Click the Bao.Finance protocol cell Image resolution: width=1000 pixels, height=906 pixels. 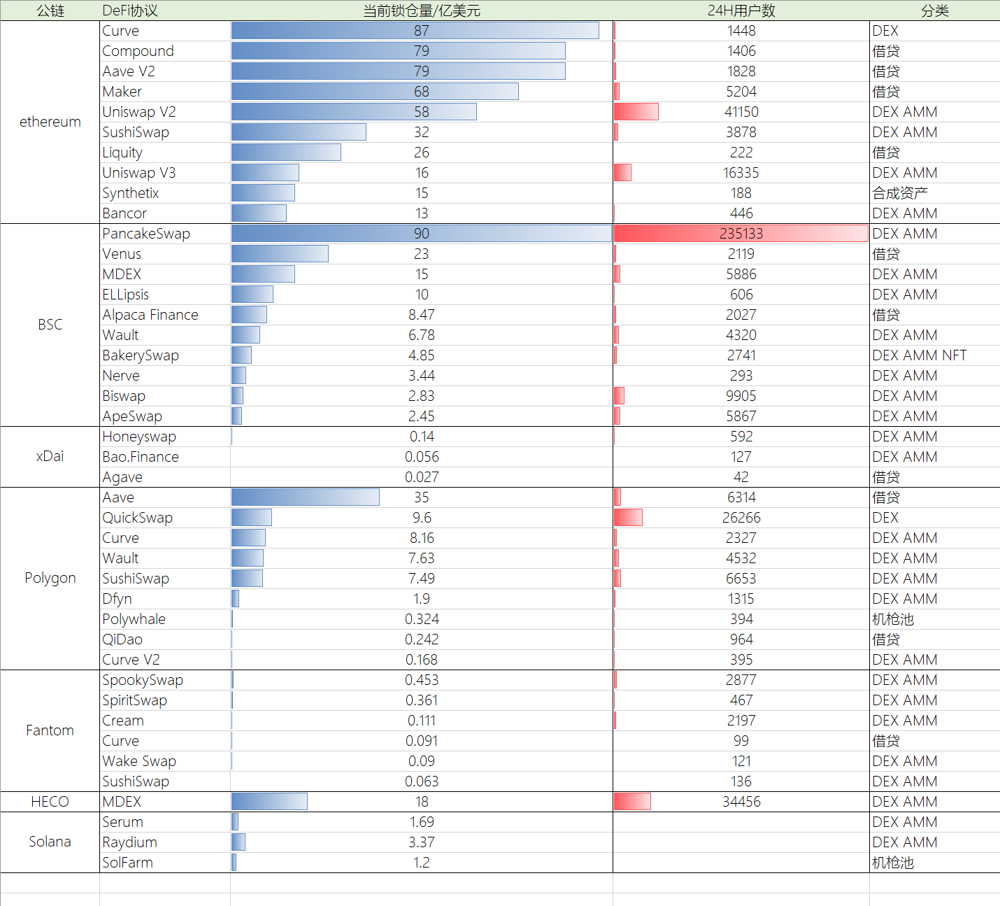point(165,457)
